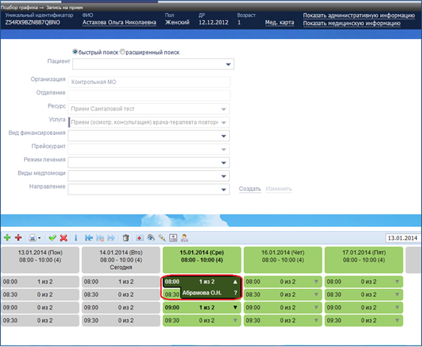Click the eye view icon in toolbar

click(x=151, y=238)
